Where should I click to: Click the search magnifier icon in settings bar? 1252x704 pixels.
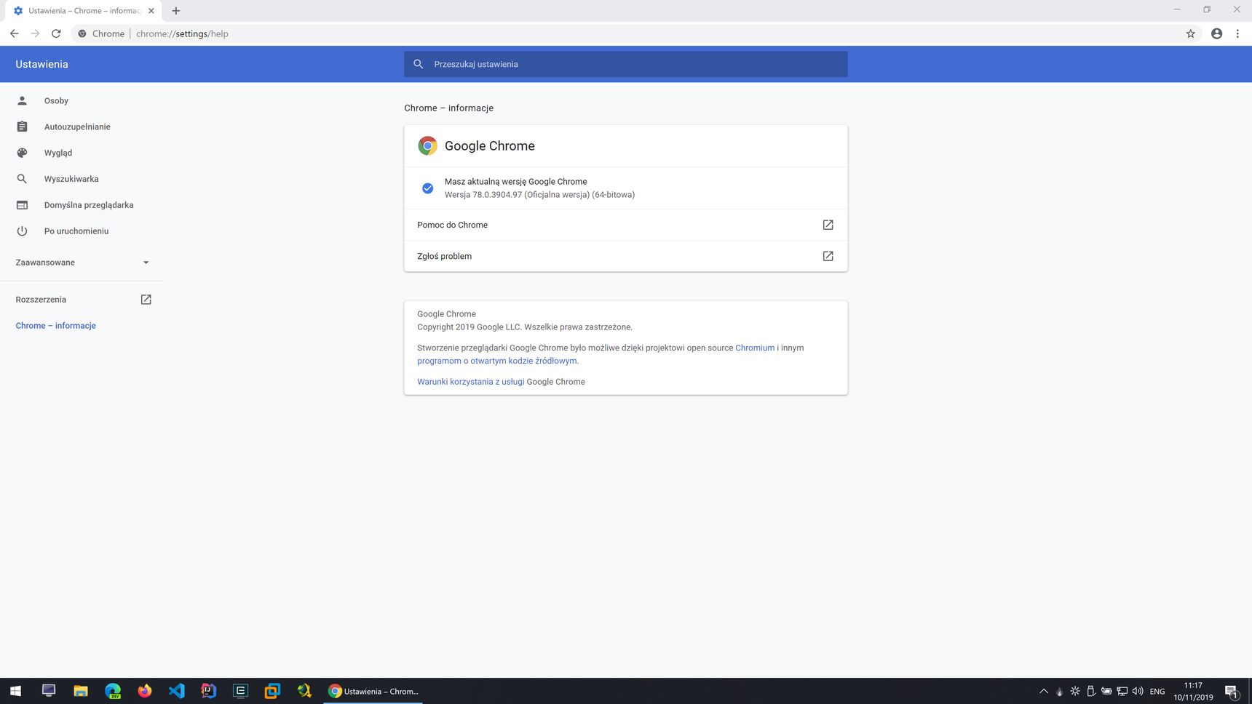pyautogui.click(x=418, y=64)
